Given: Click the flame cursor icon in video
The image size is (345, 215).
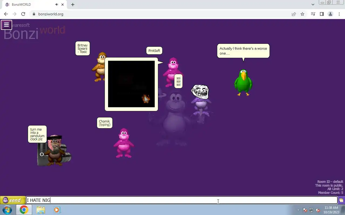Looking at the screenshot, I should pyautogui.click(x=146, y=99).
